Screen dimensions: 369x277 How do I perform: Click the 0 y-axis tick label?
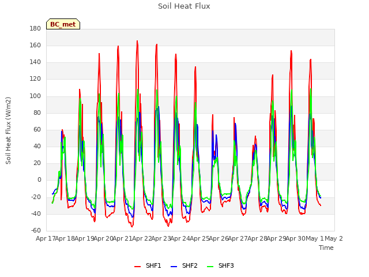pyautogui.click(x=39, y=180)
